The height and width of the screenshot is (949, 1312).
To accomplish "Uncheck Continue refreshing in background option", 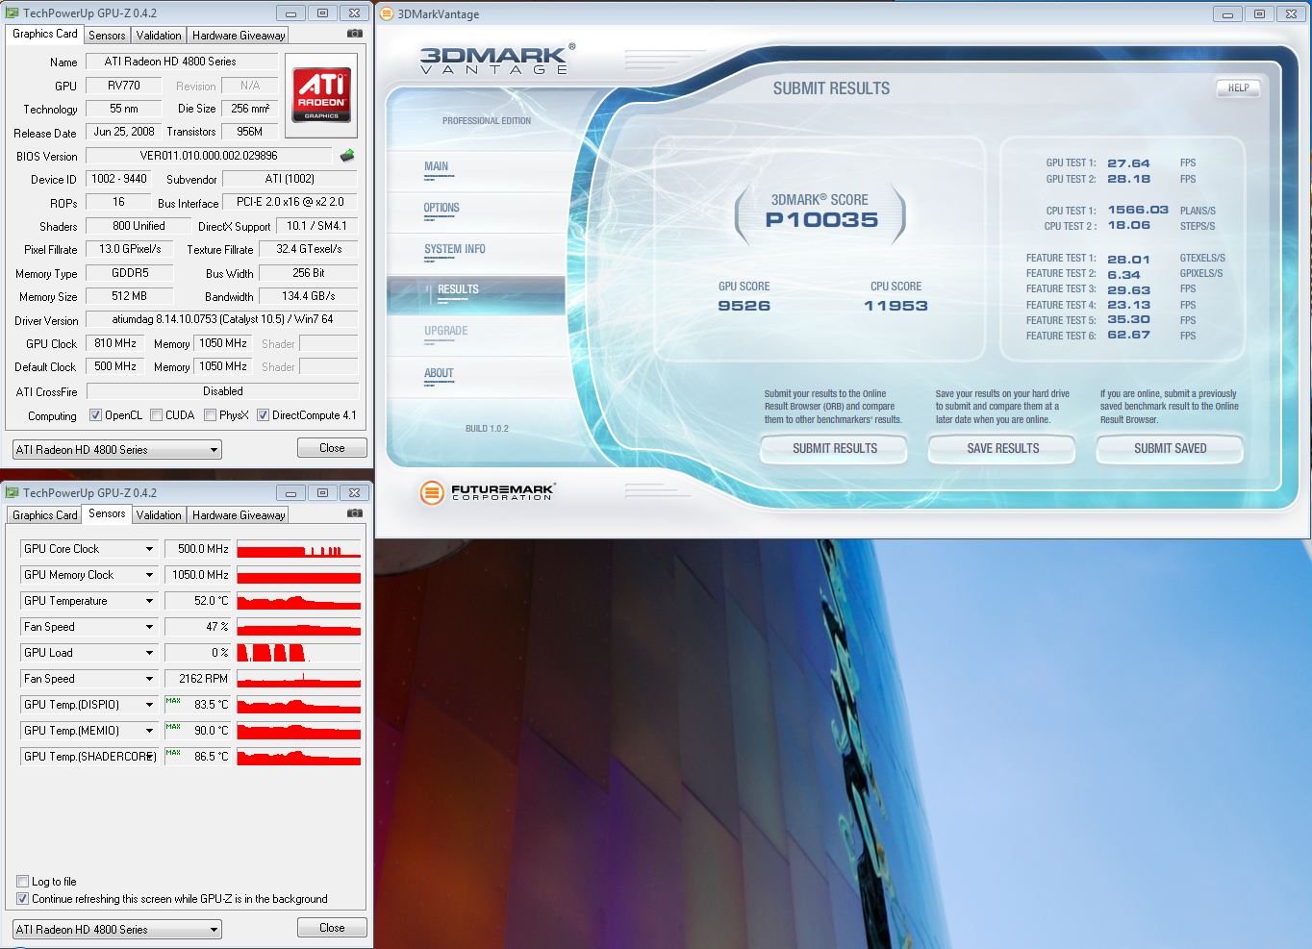I will [x=22, y=899].
